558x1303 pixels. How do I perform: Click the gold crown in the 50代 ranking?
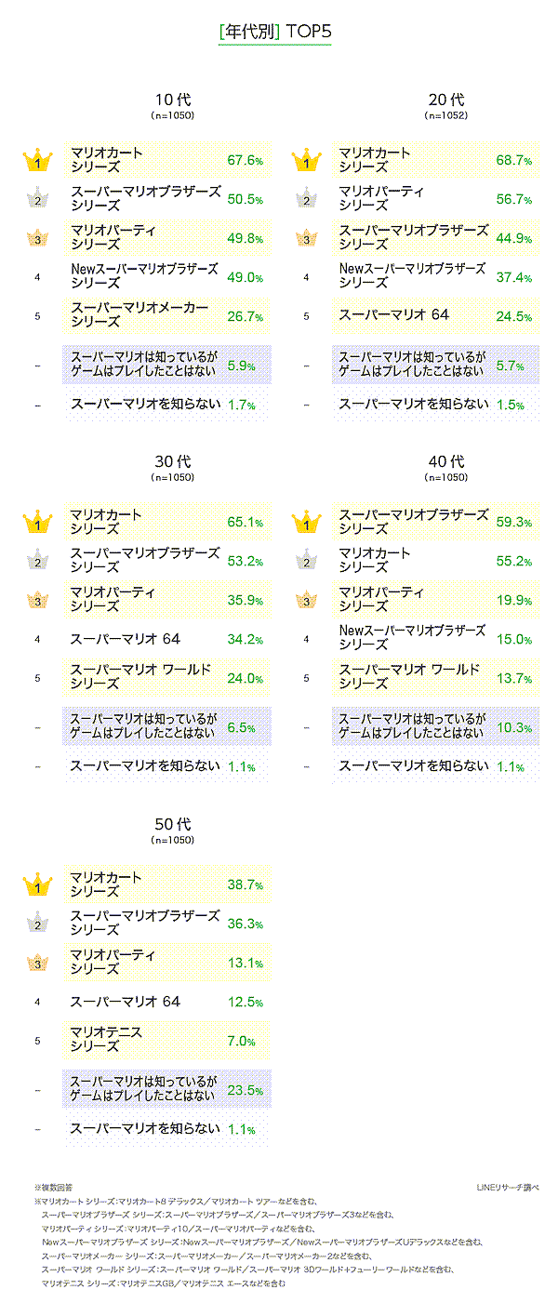(38, 884)
